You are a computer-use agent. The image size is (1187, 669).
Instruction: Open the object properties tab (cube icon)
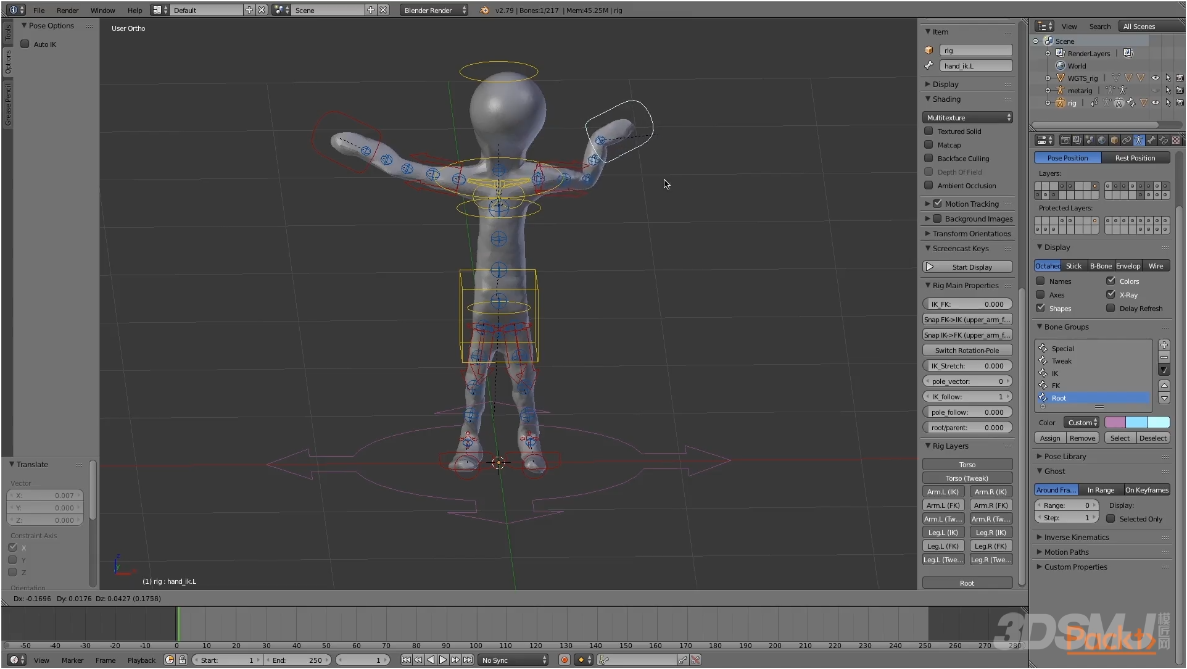(1114, 141)
